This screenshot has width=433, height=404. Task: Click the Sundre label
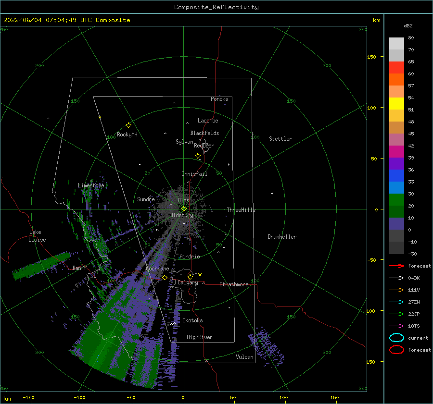(x=146, y=199)
